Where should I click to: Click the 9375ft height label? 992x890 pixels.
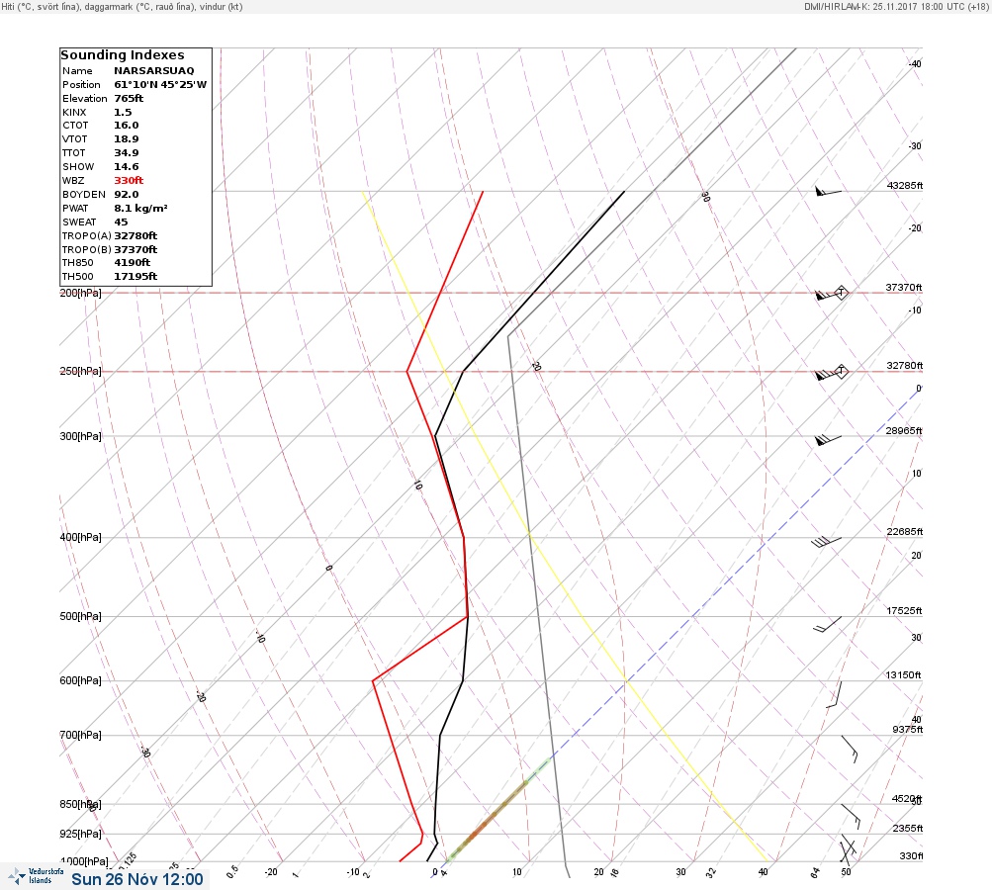tap(908, 730)
